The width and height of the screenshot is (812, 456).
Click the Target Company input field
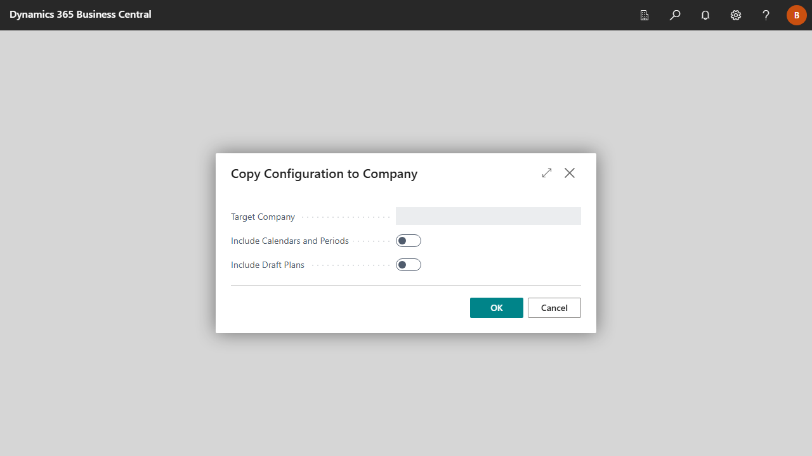pos(488,216)
